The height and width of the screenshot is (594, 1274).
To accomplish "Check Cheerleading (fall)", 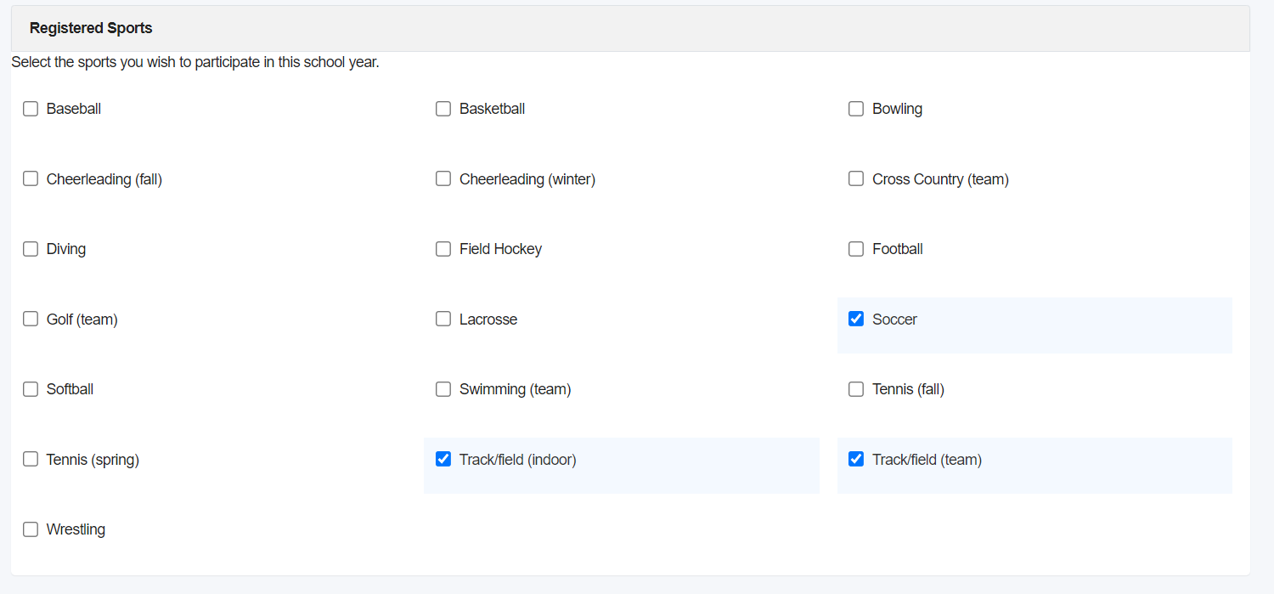I will pos(31,178).
